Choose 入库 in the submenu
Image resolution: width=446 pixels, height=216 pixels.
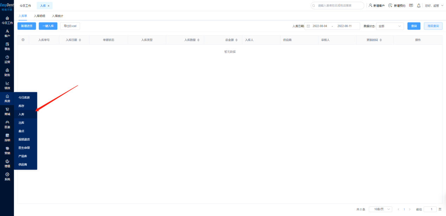(x=26, y=114)
